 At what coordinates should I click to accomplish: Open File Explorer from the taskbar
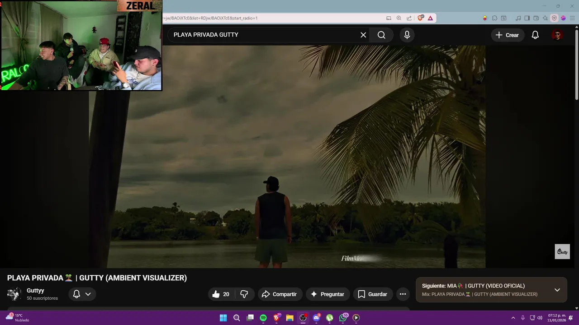click(290, 318)
